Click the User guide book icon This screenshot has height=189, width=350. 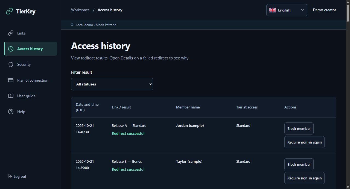tap(11, 96)
